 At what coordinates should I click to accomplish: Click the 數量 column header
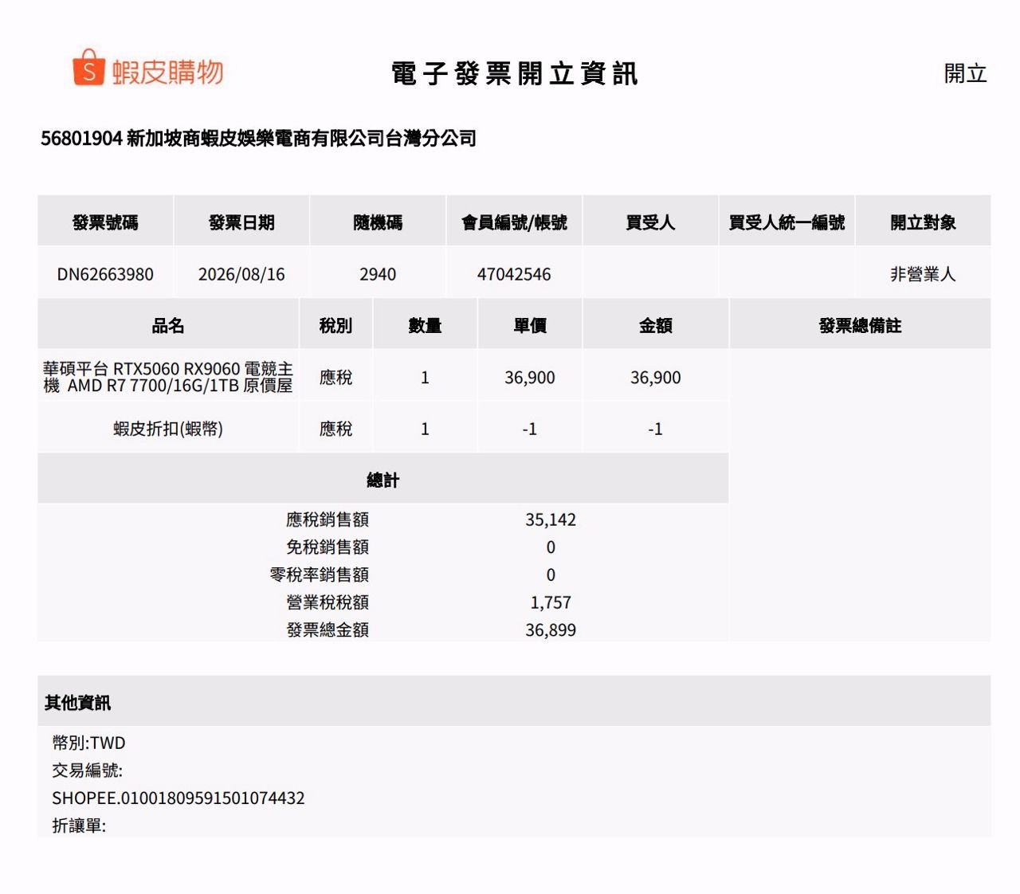425,325
